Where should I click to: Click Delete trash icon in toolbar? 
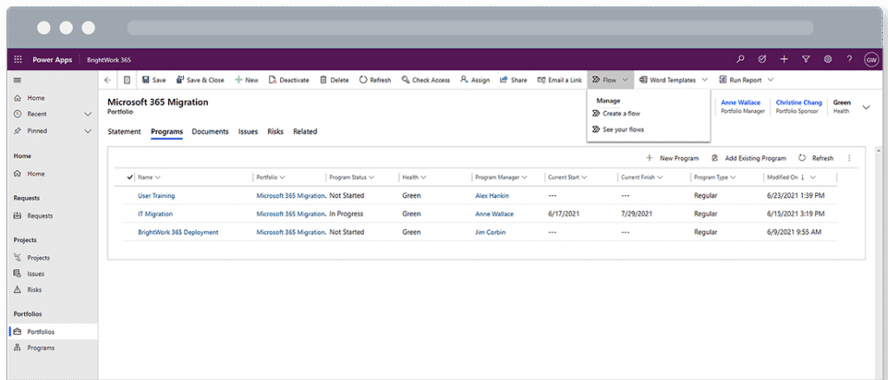point(334,80)
